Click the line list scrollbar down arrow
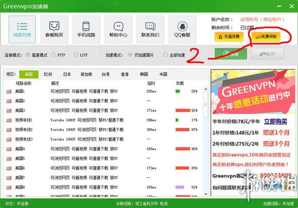Image resolution: width=298 pixels, height=208 pixels. [x=206, y=194]
